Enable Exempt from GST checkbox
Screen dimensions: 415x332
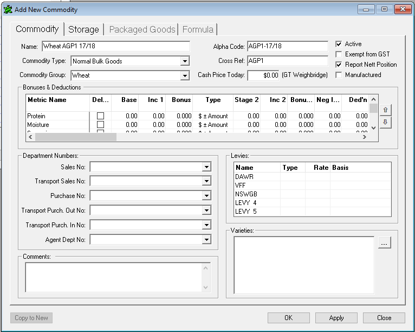pos(339,54)
